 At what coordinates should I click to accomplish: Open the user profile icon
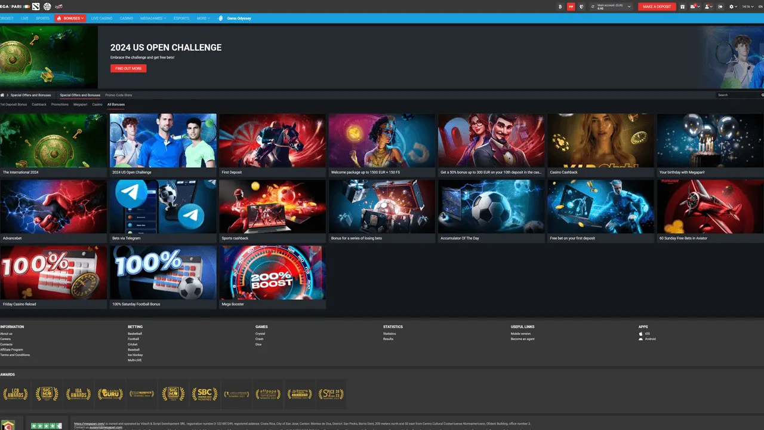[x=708, y=7]
